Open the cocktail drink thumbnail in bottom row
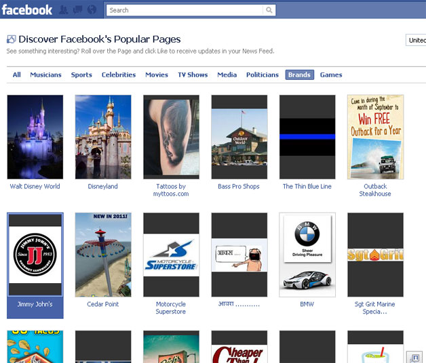Image resolution: width=426 pixels, height=363 pixels. click(x=375, y=347)
